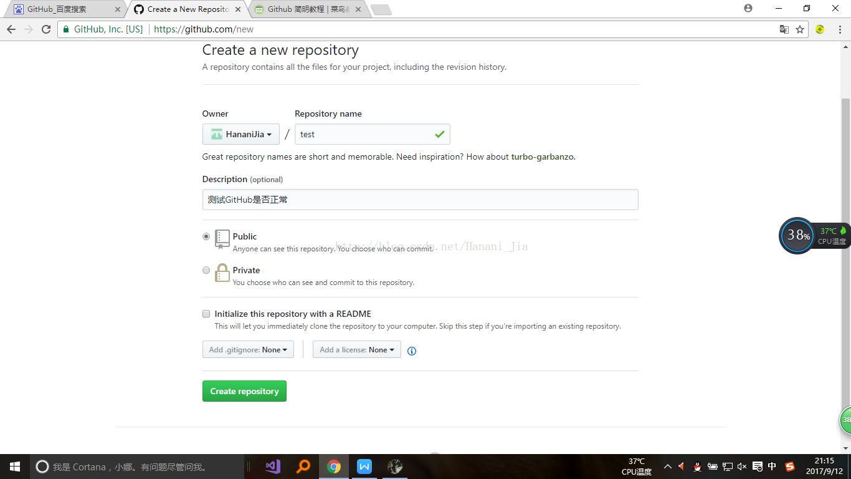Click the address bar URL

coord(204,29)
